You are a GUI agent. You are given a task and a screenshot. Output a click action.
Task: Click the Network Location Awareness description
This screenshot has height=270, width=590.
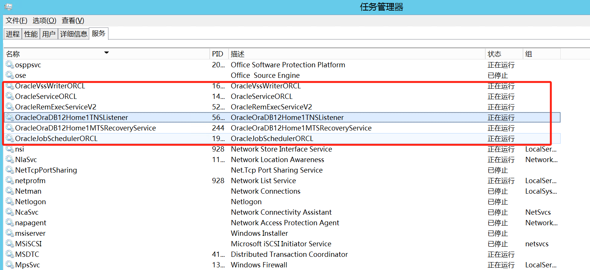coord(277,159)
